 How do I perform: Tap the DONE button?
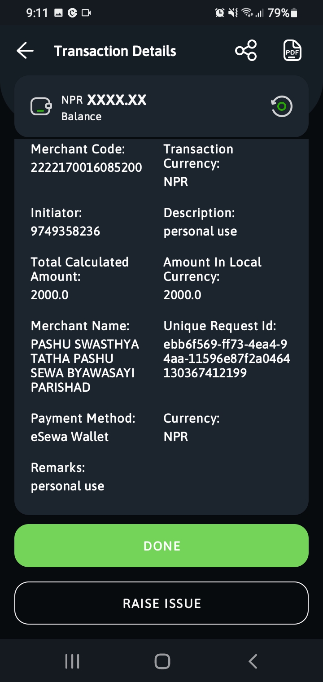pos(161,546)
